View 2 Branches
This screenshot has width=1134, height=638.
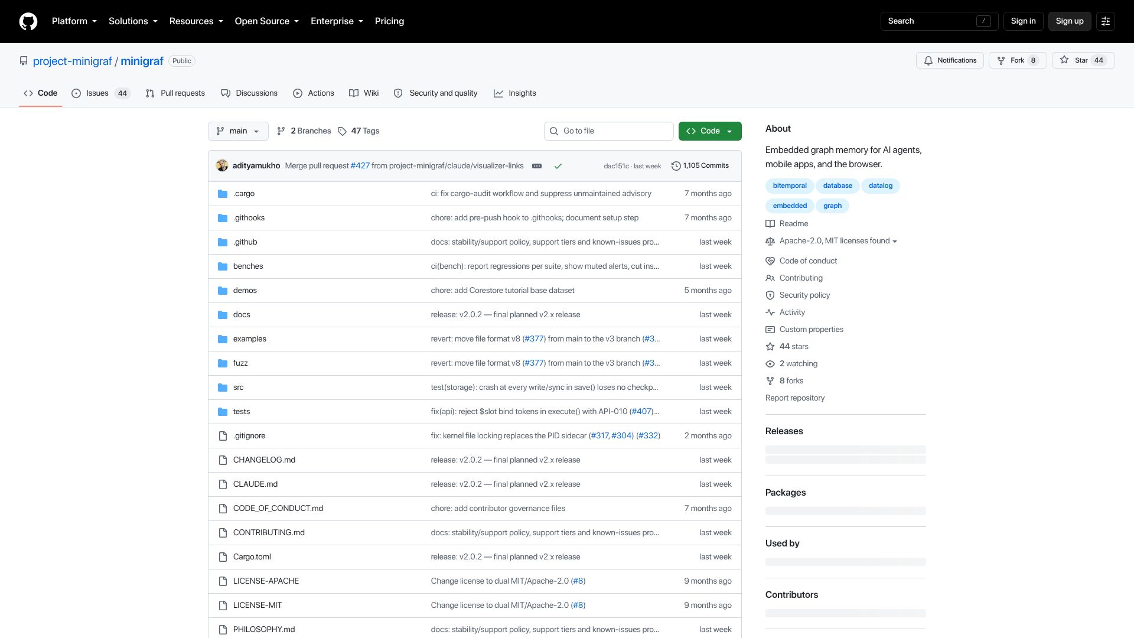304,131
